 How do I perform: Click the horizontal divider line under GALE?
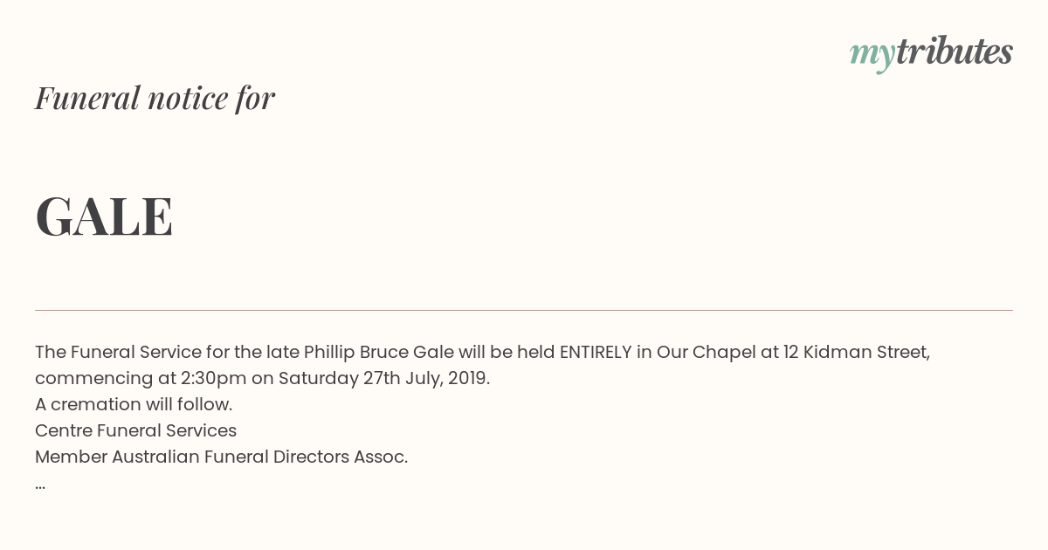[x=524, y=310]
